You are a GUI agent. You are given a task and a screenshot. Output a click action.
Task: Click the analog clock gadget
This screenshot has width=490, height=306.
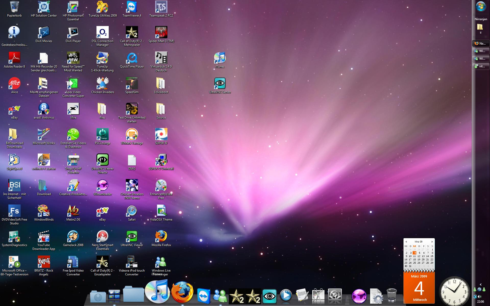[454, 291]
